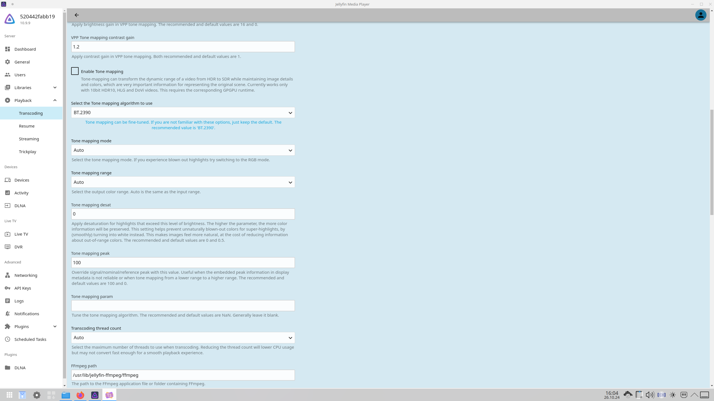
Task: Click the back arrow icon
Action: click(77, 15)
